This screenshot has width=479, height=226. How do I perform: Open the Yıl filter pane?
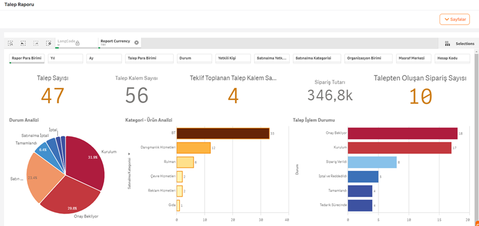tap(66, 58)
